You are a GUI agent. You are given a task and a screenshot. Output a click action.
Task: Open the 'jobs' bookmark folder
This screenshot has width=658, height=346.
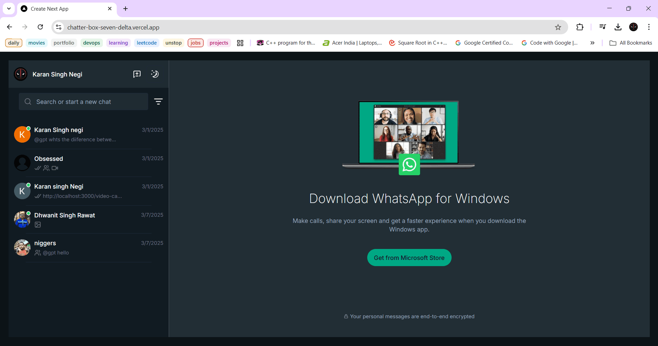[x=195, y=43]
